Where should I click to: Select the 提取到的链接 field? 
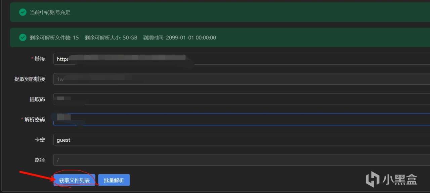click(242, 79)
